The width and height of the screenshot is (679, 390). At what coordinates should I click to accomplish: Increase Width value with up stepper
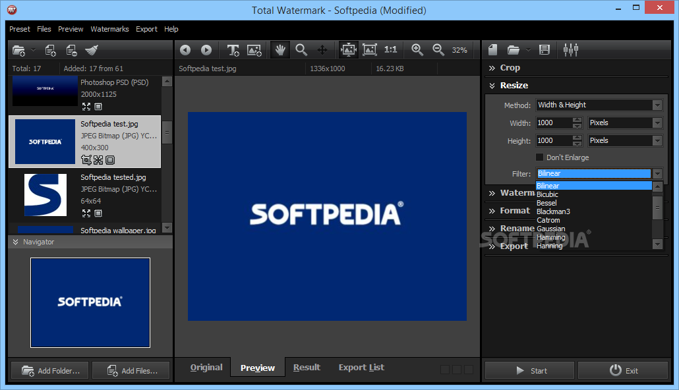click(577, 120)
